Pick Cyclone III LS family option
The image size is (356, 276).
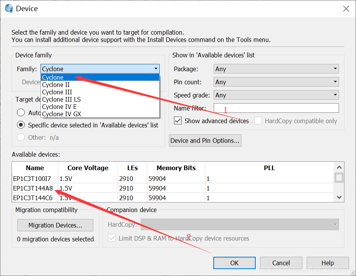pyautogui.click(x=100, y=99)
